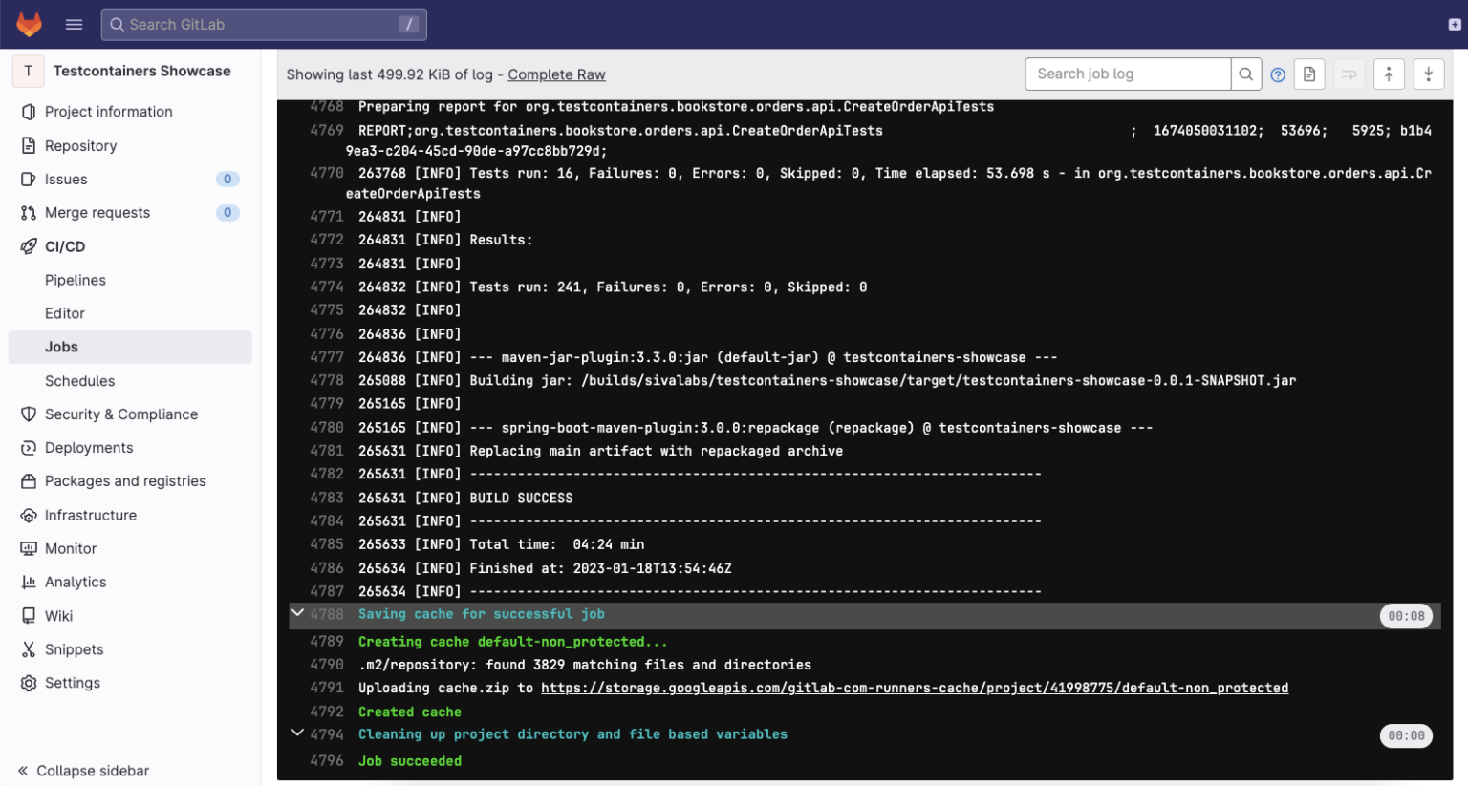Open the Complete Raw log link
The image size is (1468, 786).
click(x=556, y=74)
